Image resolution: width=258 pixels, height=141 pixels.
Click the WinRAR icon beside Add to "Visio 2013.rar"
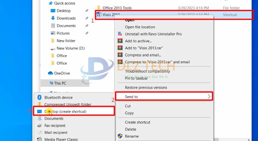coord(120,48)
